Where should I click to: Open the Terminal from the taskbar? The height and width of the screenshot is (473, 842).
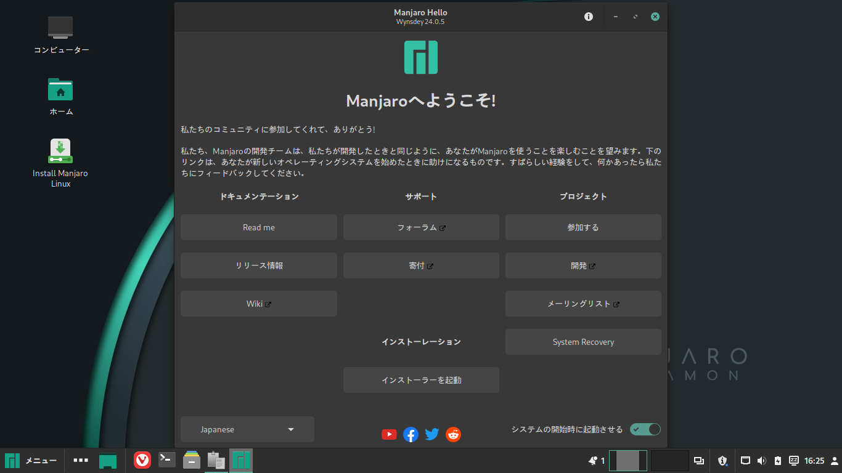coord(167,460)
